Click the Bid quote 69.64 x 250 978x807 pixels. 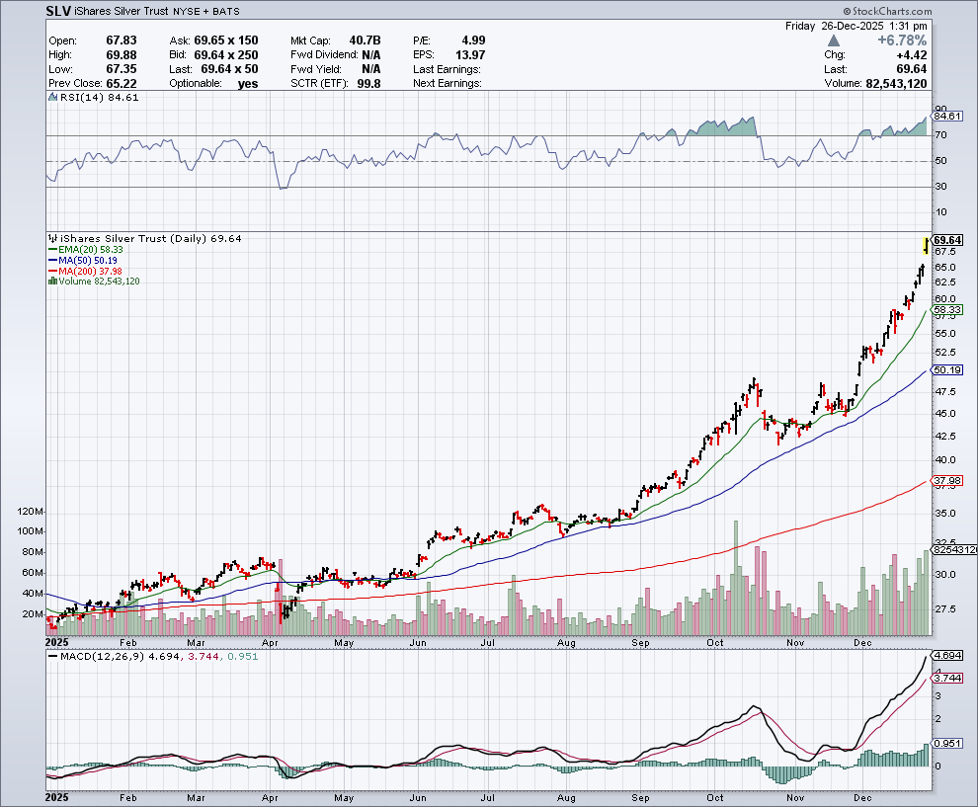coord(226,55)
